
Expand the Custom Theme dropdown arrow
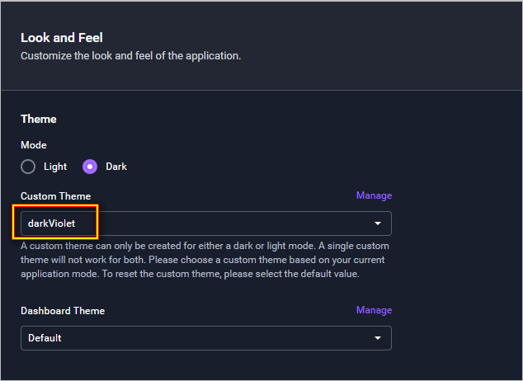point(378,223)
